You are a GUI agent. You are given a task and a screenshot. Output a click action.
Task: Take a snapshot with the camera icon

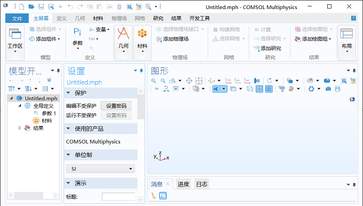pos(328,89)
